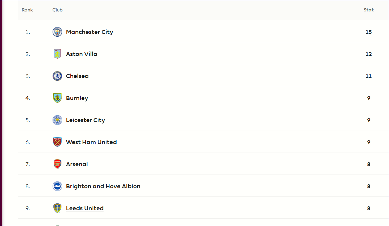This screenshot has width=389, height=226.
Task: Open the West Ham United link
Action: point(91,142)
